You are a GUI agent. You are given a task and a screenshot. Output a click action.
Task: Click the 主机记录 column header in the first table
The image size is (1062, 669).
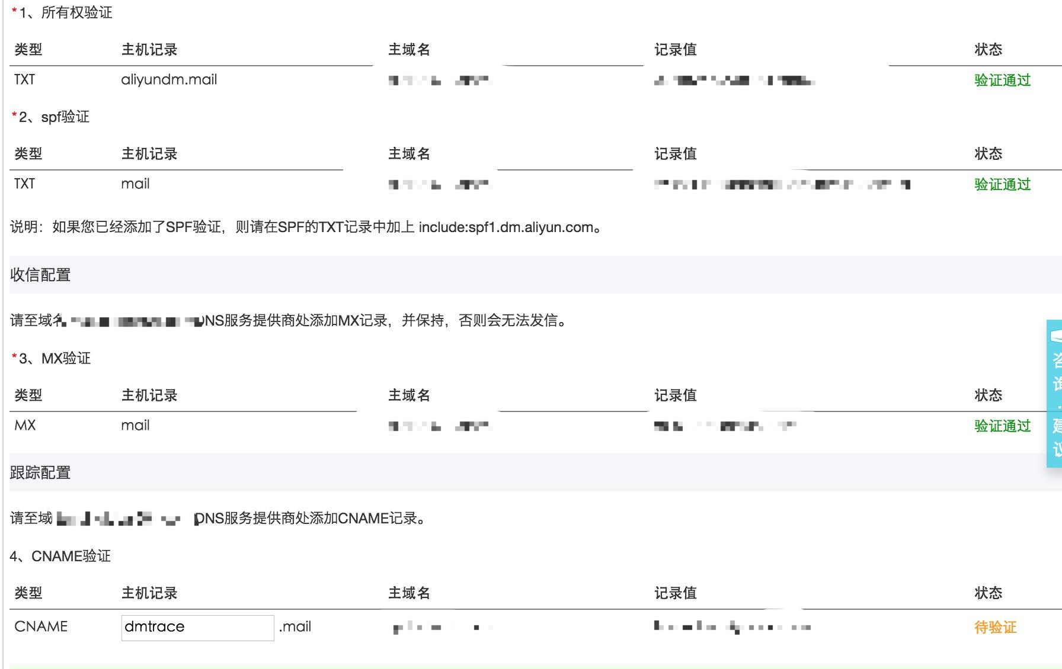(149, 50)
